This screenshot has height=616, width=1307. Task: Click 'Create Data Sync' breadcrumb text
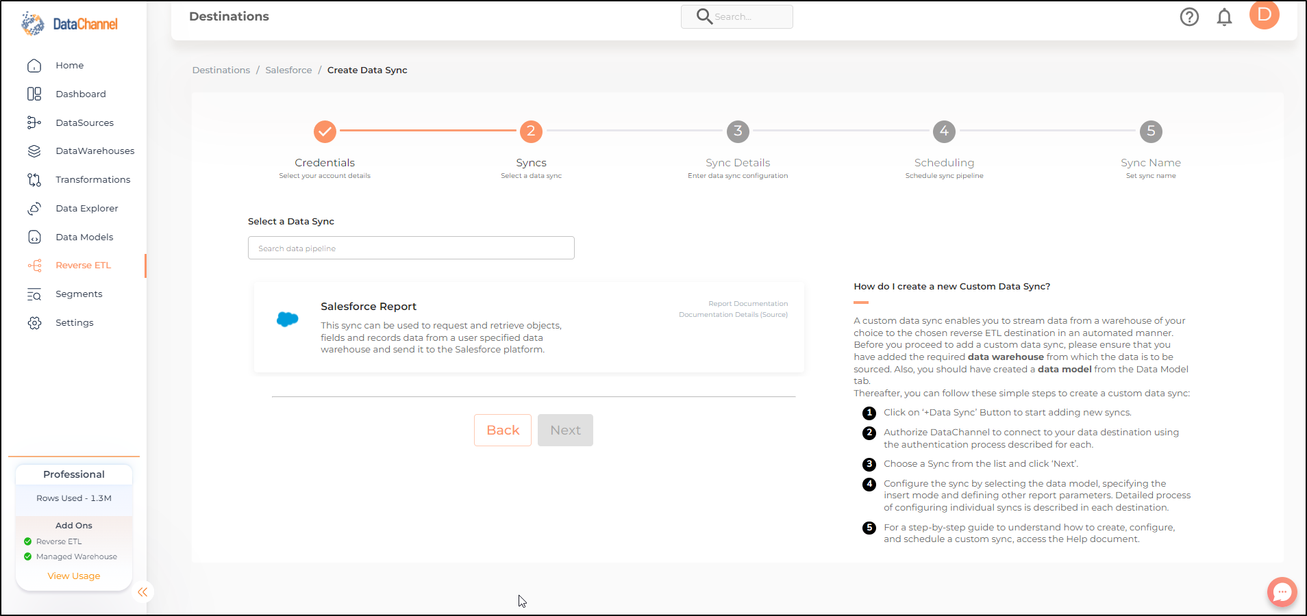[x=367, y=70]
